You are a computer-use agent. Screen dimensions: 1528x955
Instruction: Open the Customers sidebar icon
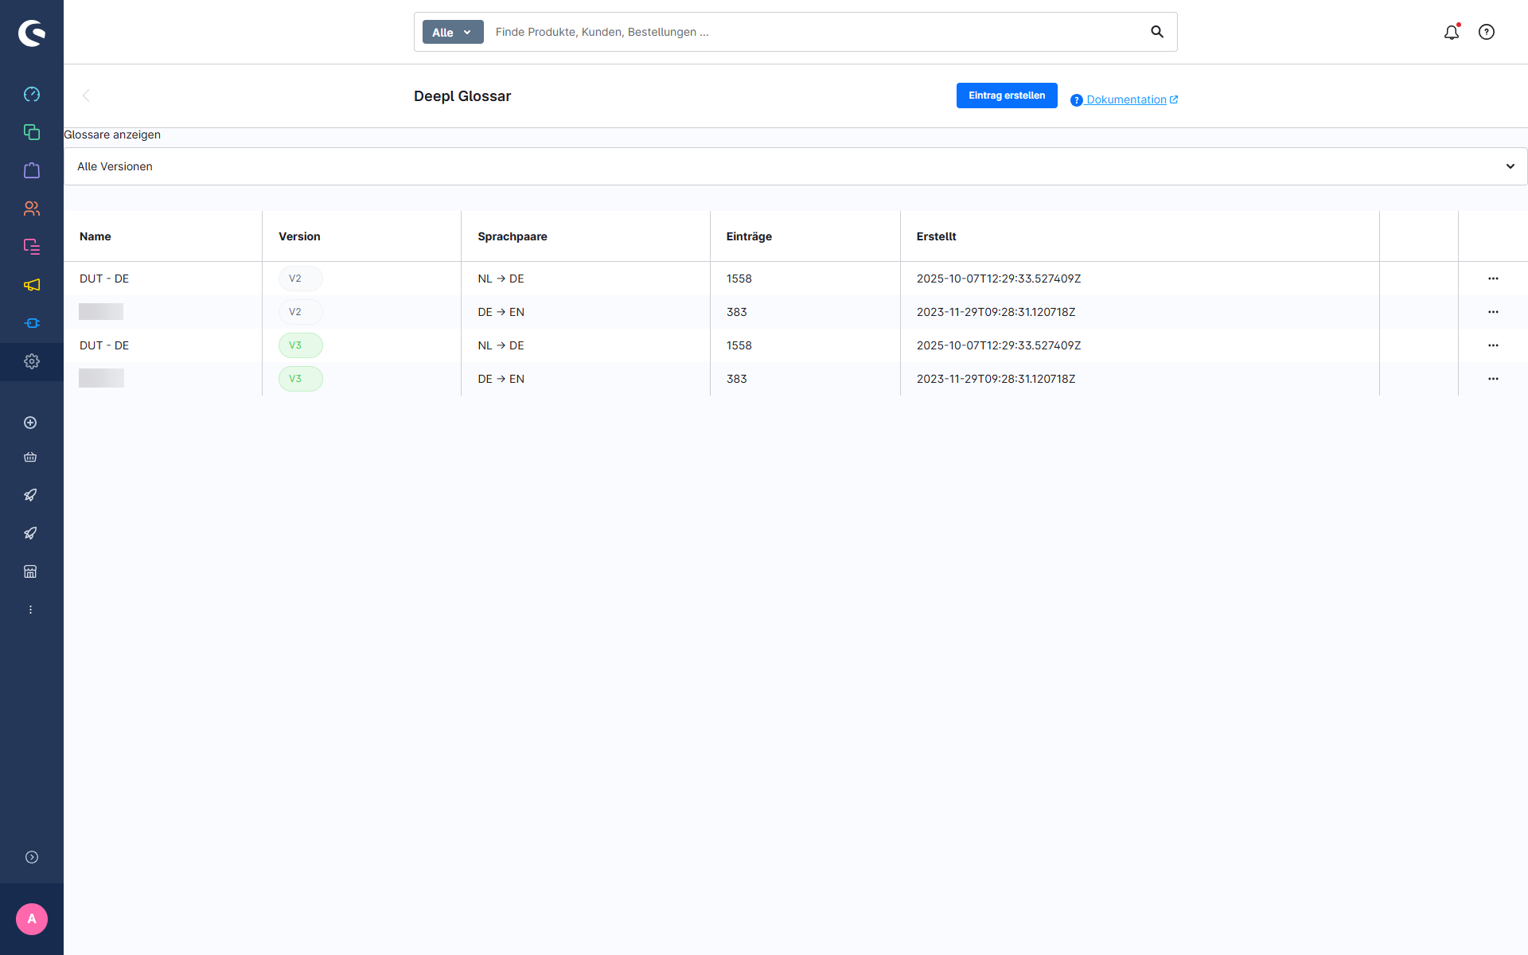pos(32,209)
